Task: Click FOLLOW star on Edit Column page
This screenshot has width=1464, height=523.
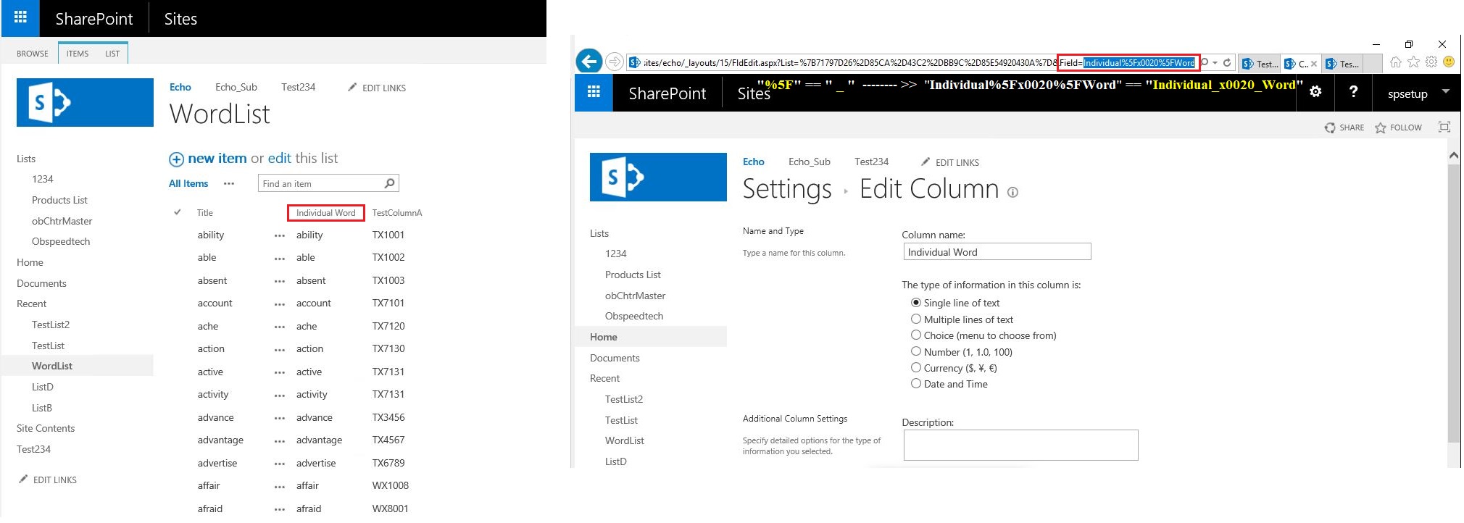Action: 1380,127
